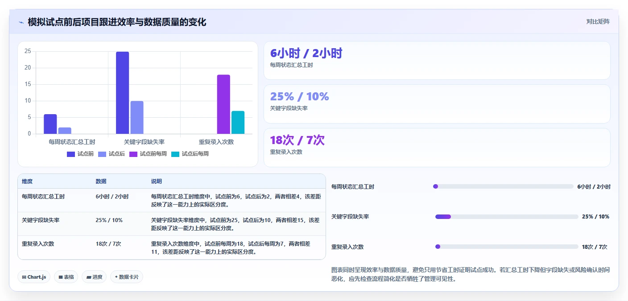Click the description mentioning 两者相差15
Image resolution: width=628 pixels, height=301 pixels.
coord(235,224)
